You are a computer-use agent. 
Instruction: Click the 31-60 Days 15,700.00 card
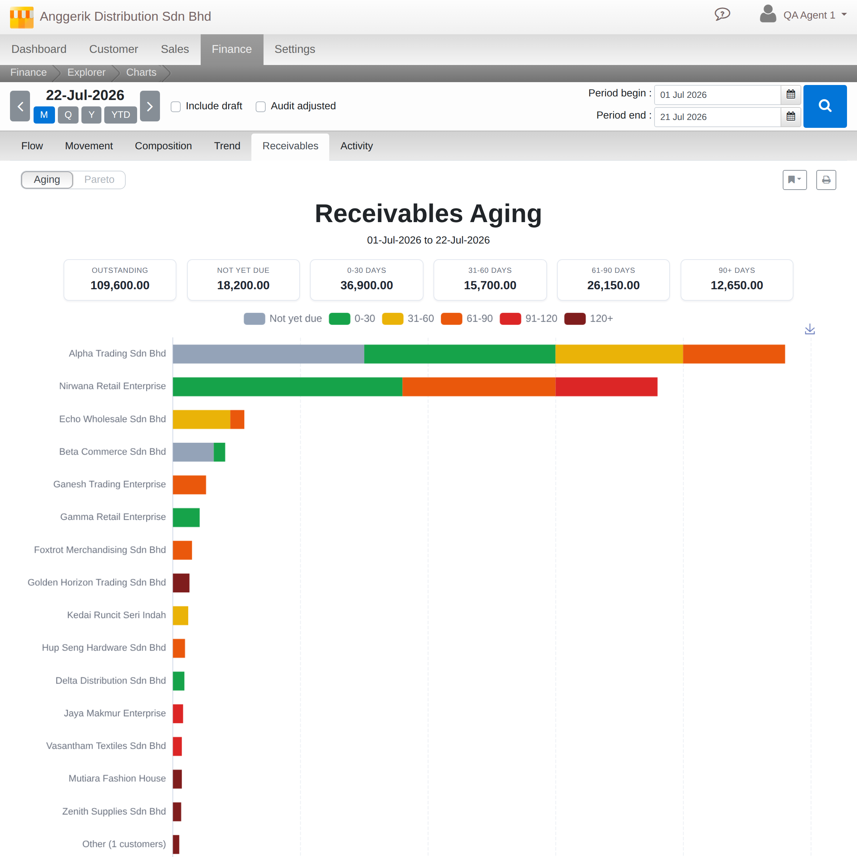490,280
